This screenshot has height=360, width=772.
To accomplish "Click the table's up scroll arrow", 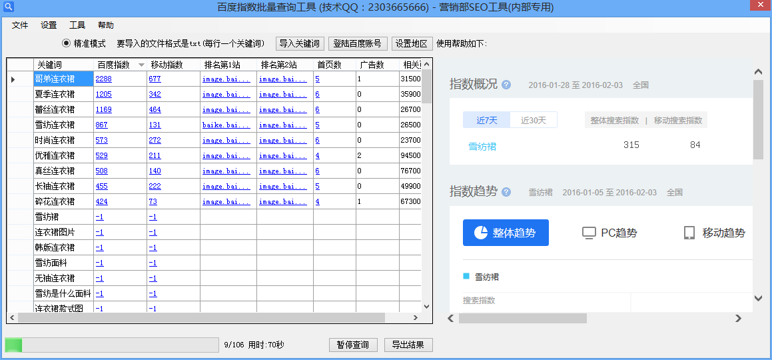I will tap(427, 64).
